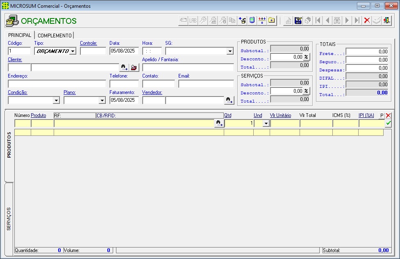Open the Tipo dropdown showing ORÇAMENTO

(73, 51)
